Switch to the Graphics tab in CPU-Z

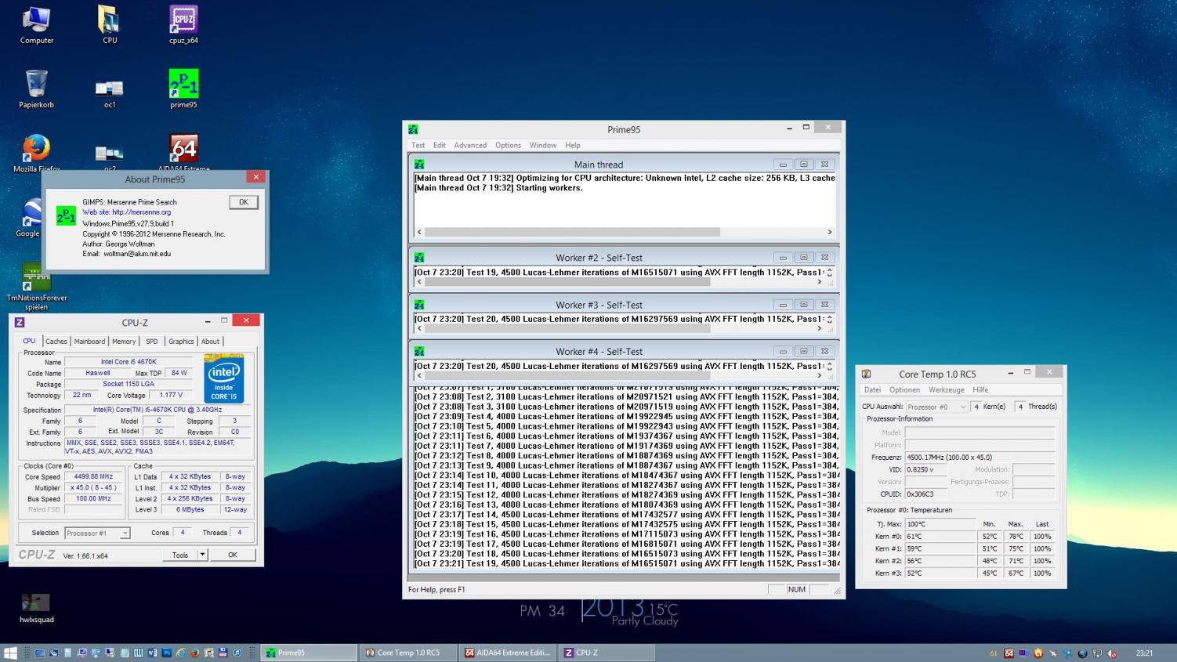[x=181, y=341]
